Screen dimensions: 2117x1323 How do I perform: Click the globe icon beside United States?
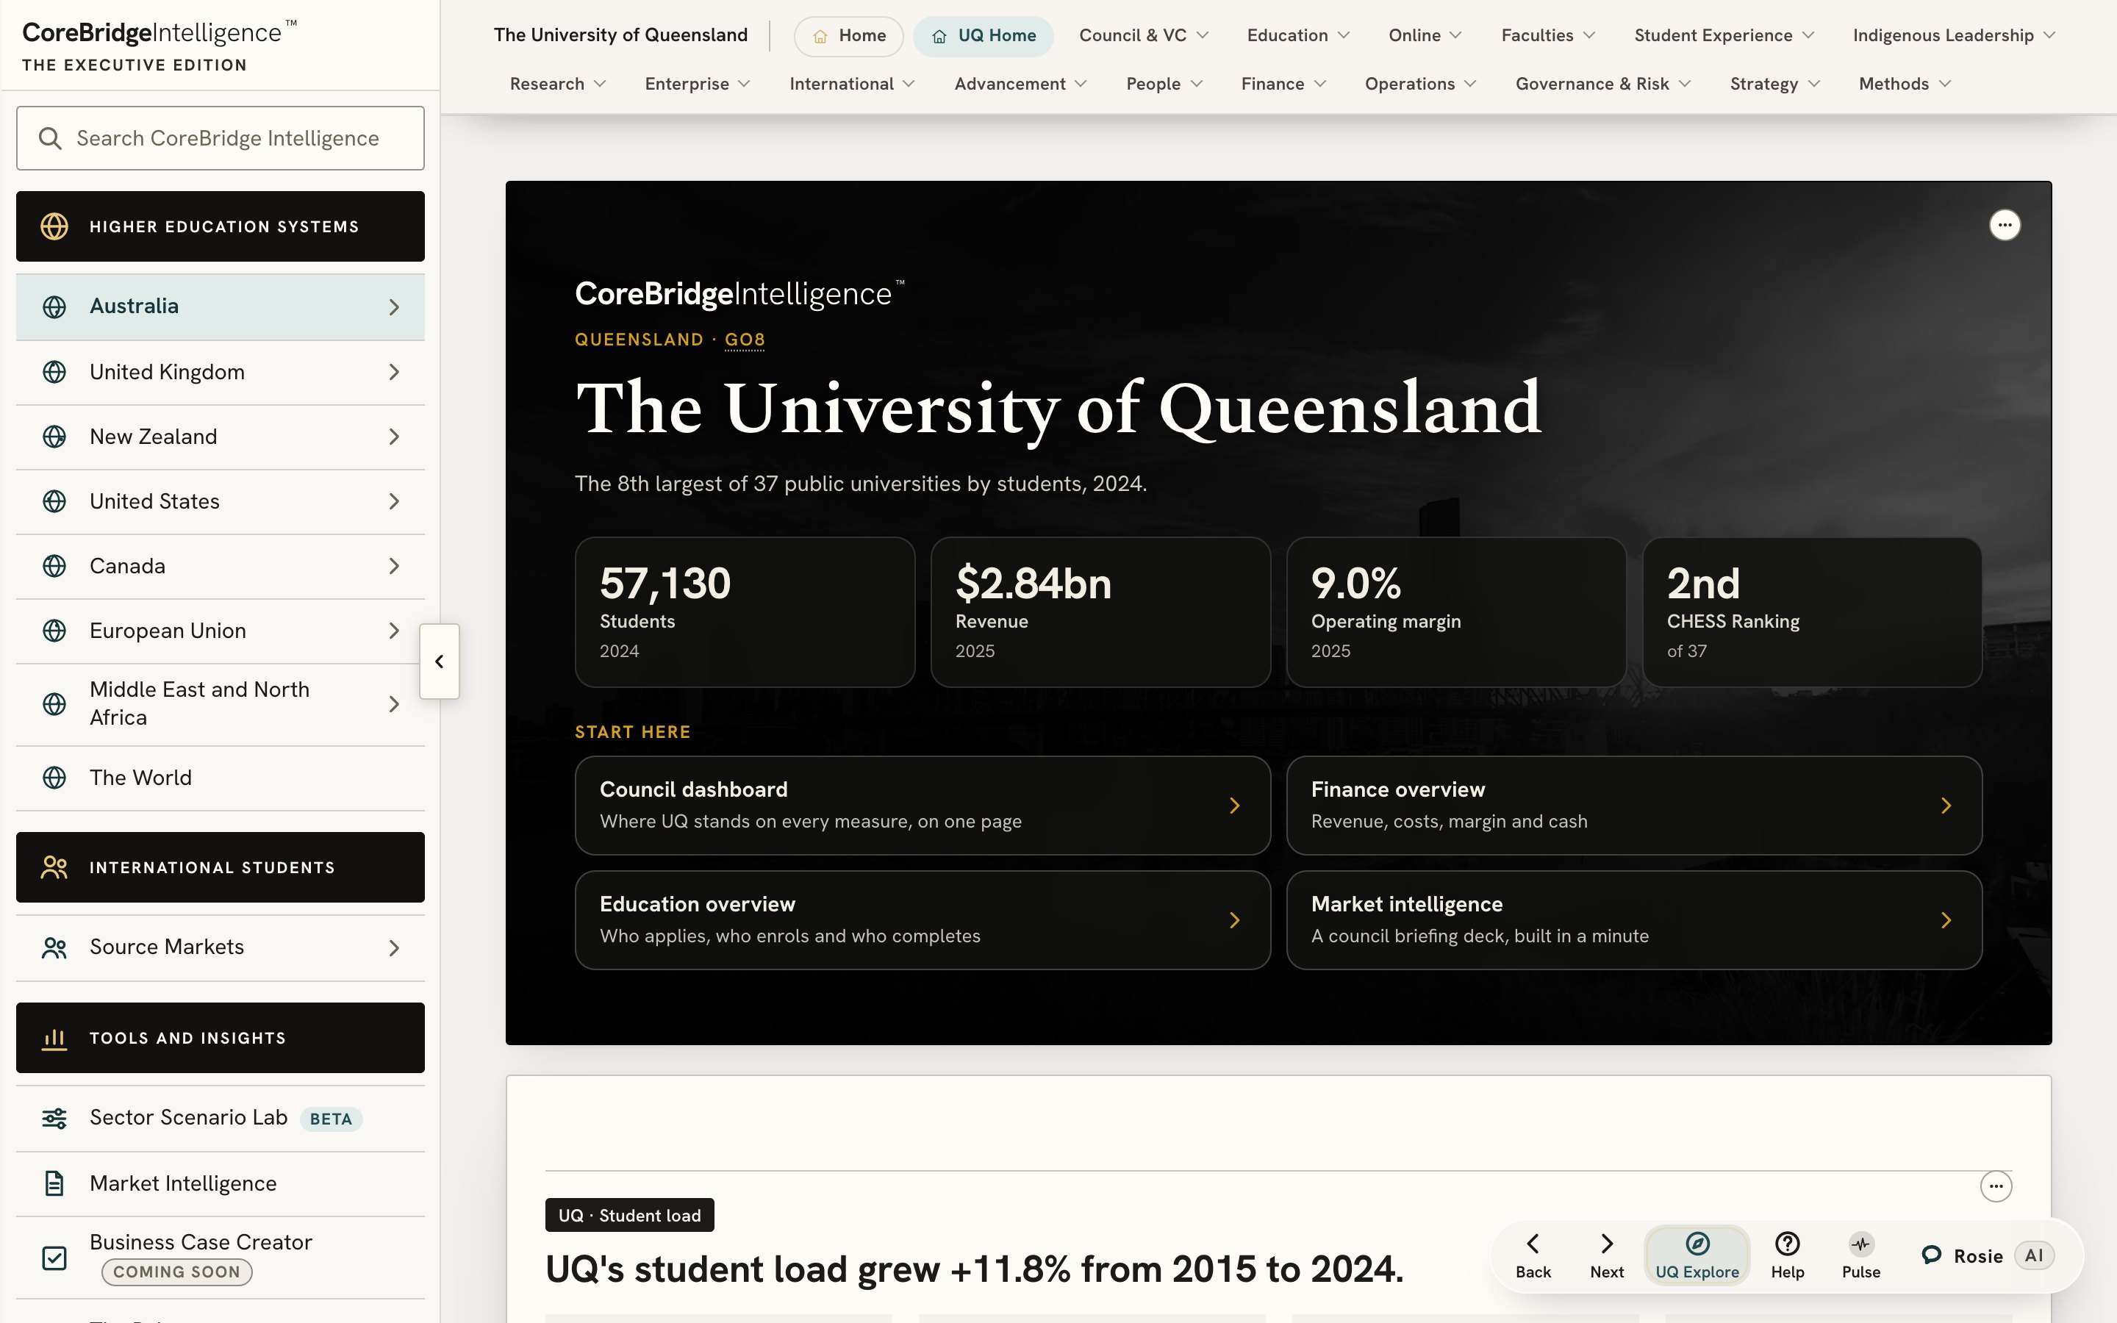coord(54,501)
